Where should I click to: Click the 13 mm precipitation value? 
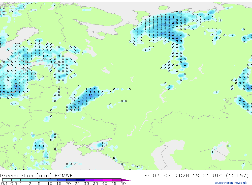pos(90,95)
